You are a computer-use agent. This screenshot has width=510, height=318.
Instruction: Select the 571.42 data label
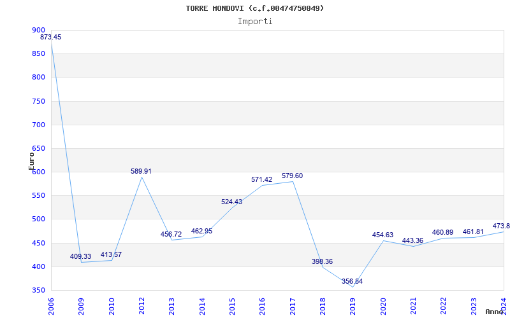[262, 179]
